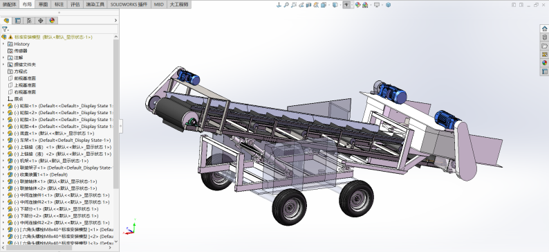Switch to the 大工程师 tab
The height and width of the screenshot is (252, 549).
pos(178,5)
